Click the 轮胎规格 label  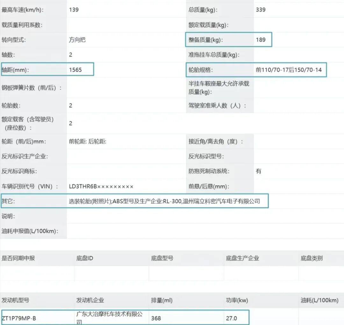201,70
